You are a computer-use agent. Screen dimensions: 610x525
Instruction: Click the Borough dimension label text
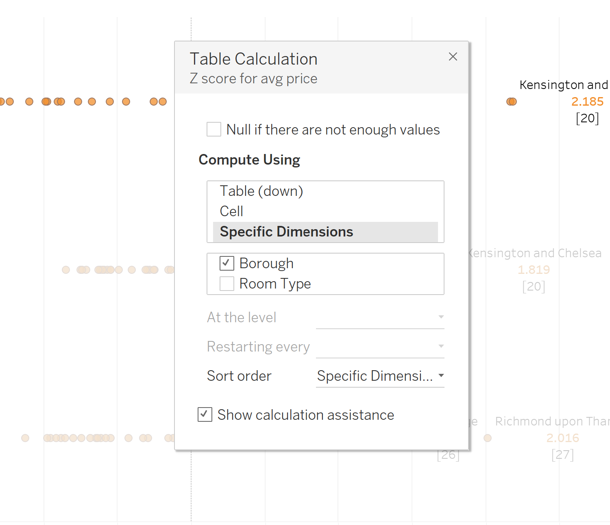pos(266,263)
